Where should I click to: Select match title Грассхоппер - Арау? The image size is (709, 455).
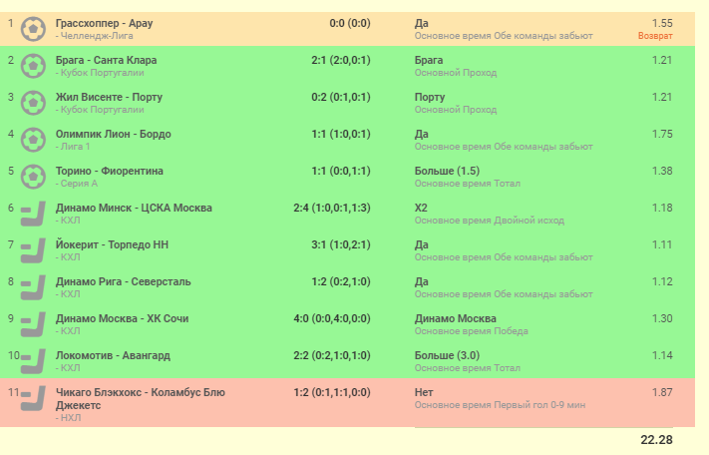(104, 23)
